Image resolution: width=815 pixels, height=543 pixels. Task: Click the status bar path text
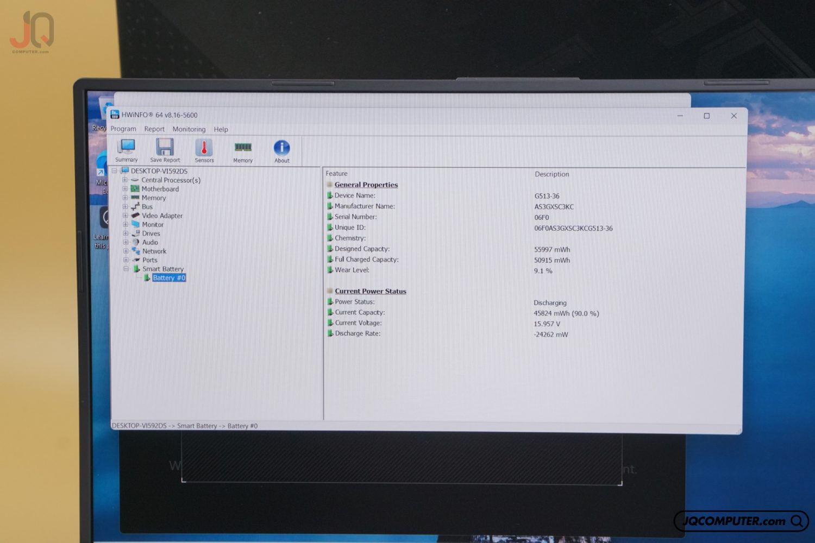[185, 426]
